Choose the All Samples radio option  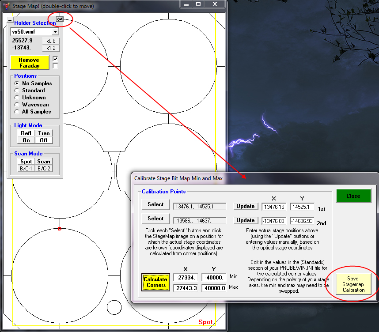coord(17,112)
